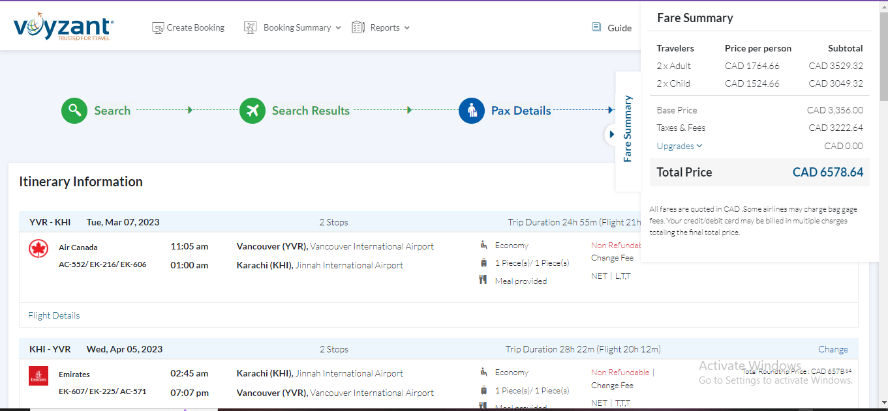Click the blue Pax Details step icon
The image size is (888, 411).
(x=472, y=111)
